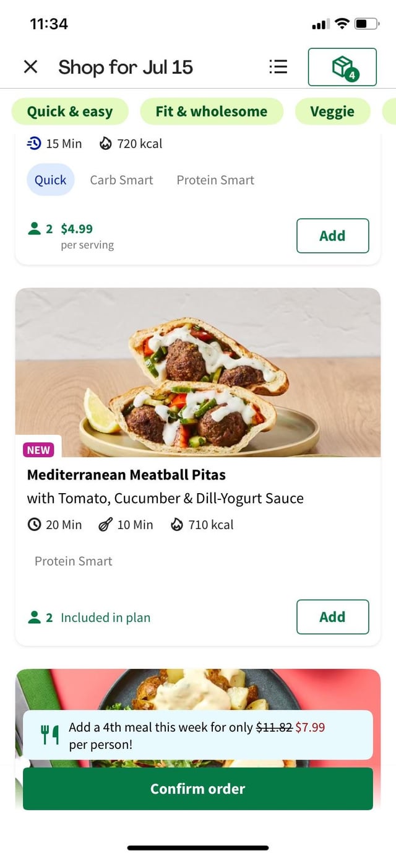This screenshot has width=396, height=858.
Task: Open the Mediterranean Meatball Pitas title
Action: pos(126,475)
